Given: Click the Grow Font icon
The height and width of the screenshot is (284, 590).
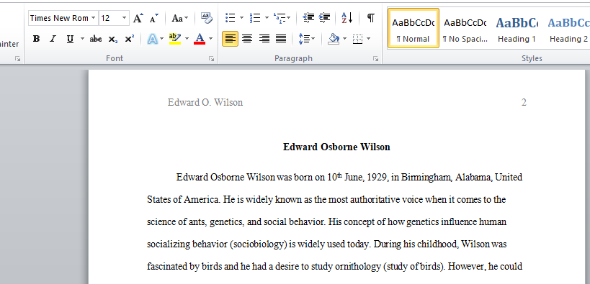Looking at the screenshot, I should [x=138, y=18].
